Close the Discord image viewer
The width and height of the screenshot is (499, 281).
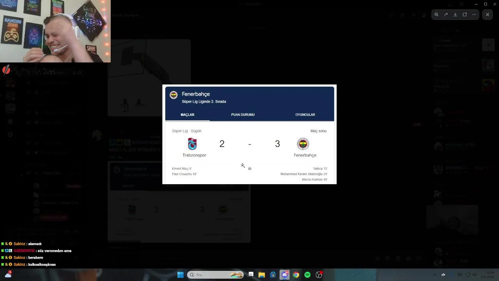(487, 14)
